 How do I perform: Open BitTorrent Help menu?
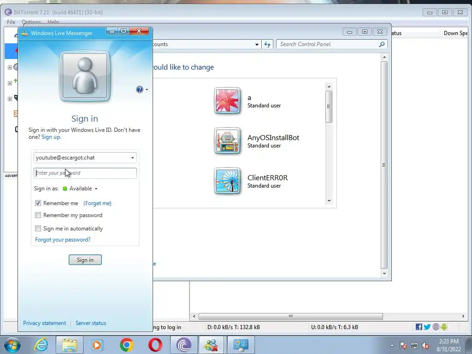[x=53, y=22]
